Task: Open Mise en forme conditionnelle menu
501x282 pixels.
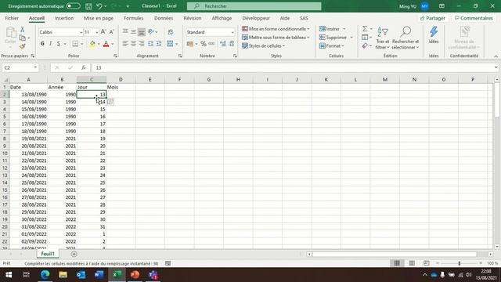Action: (276, 29)
